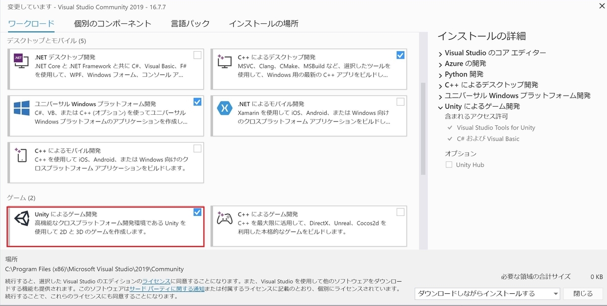The width and height of the screenshot is (607, 306).
Task: Switch to the ワークロード tab
Action: click(31, 23)
